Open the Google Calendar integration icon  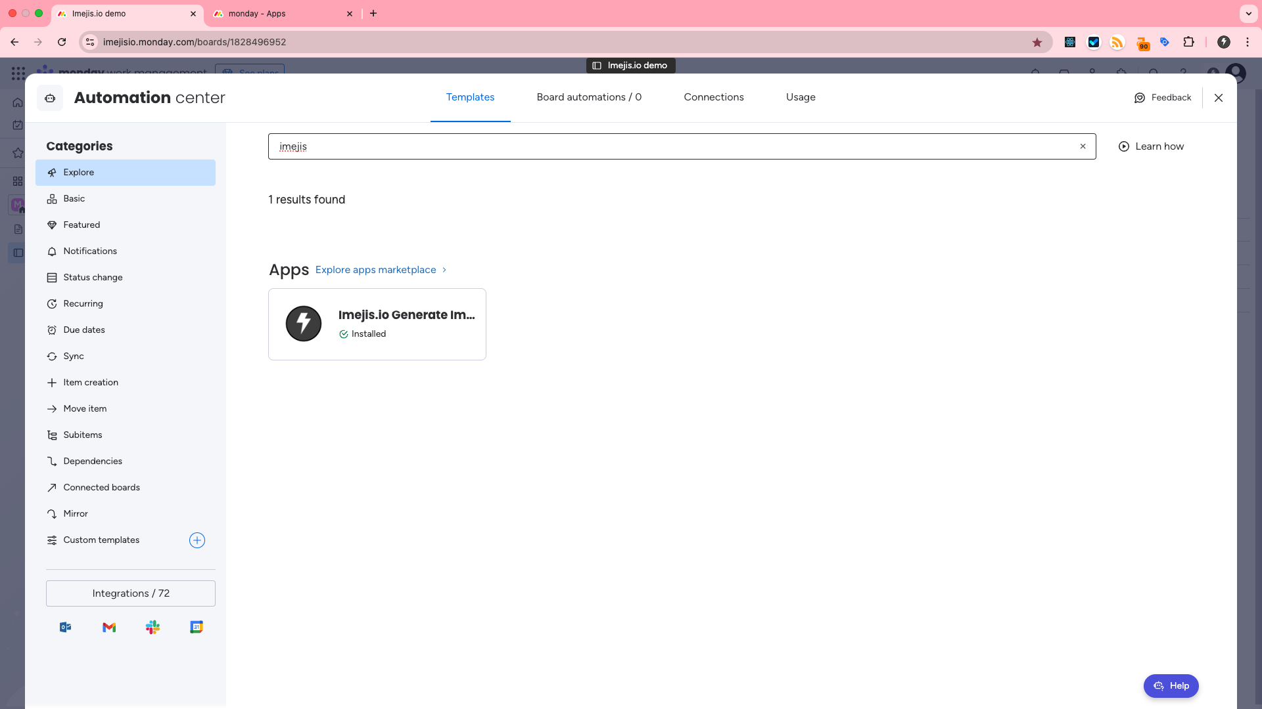tap(197, 628)
